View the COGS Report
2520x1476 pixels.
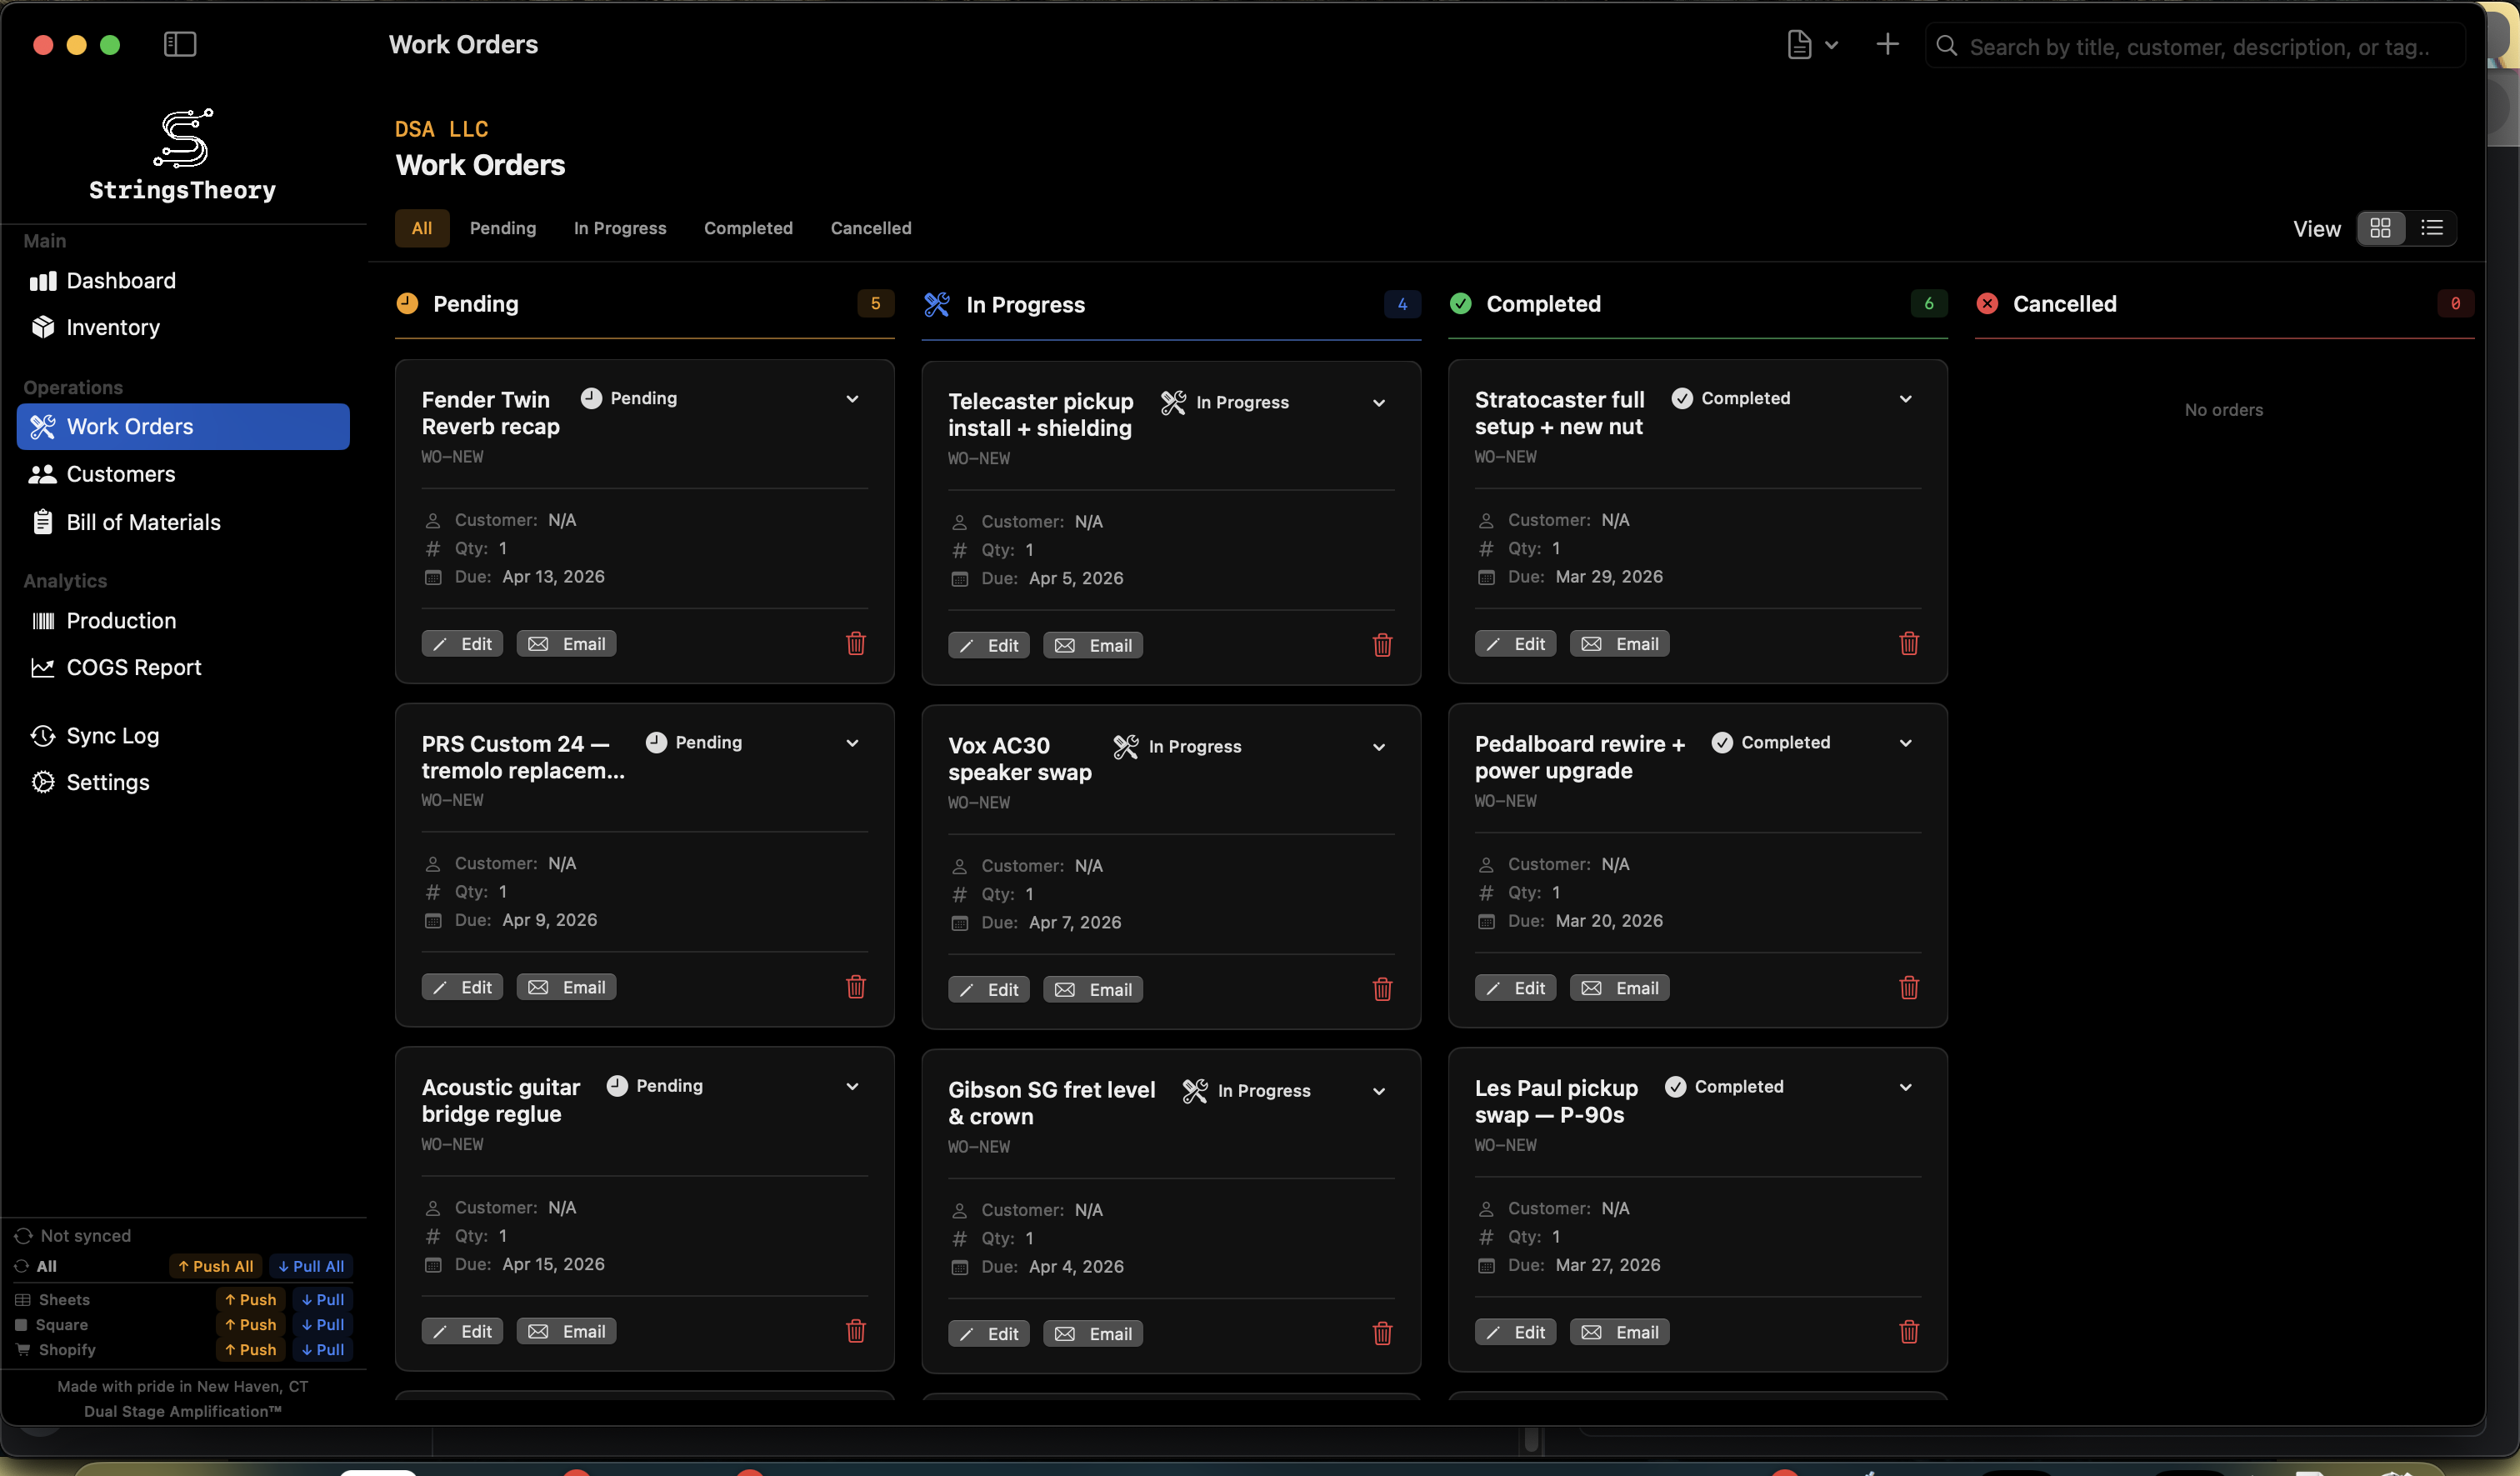[136, 667]
